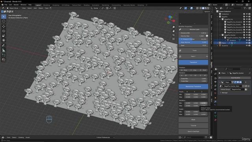
Task: Activate the Select Box tool
Action: [x=4, y=17]
